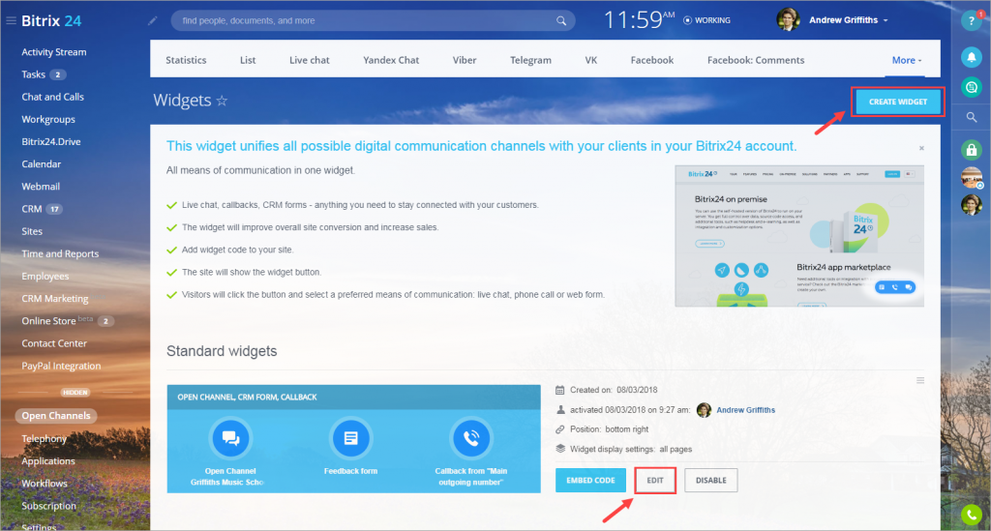Open Bitrix24.Drive in sidebar
The image size is (991, 531).
coord(51,141)
